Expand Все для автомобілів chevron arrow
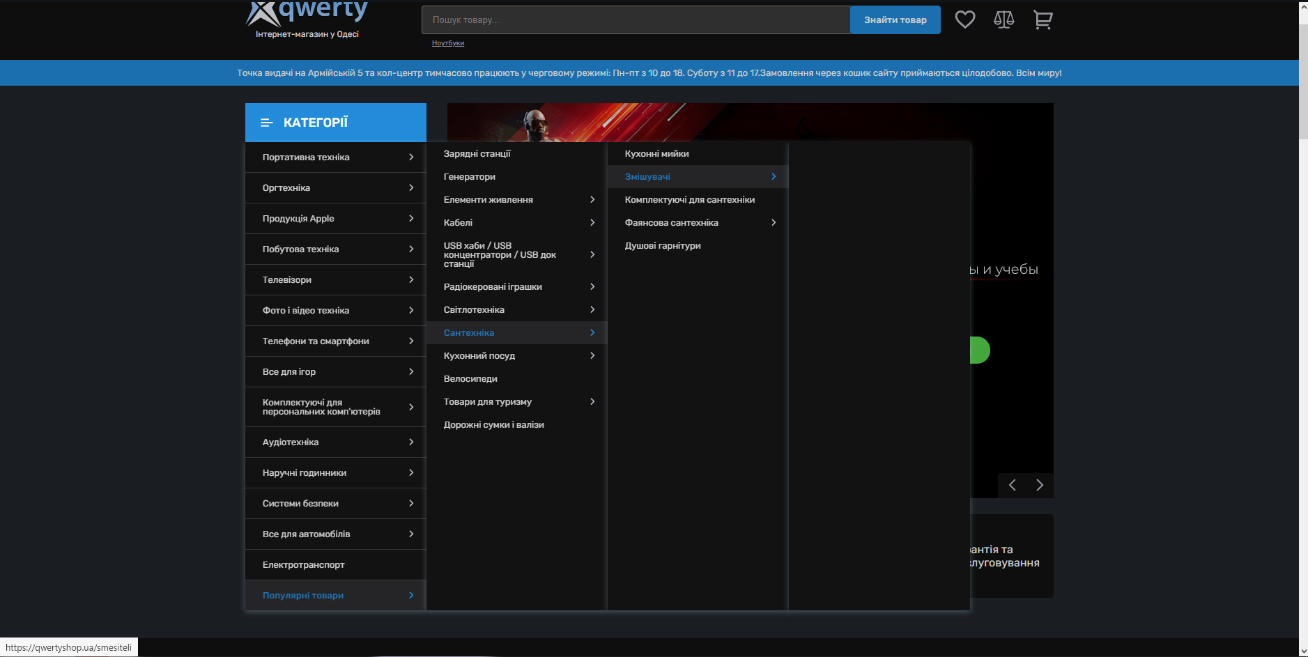 click(411, 534)
